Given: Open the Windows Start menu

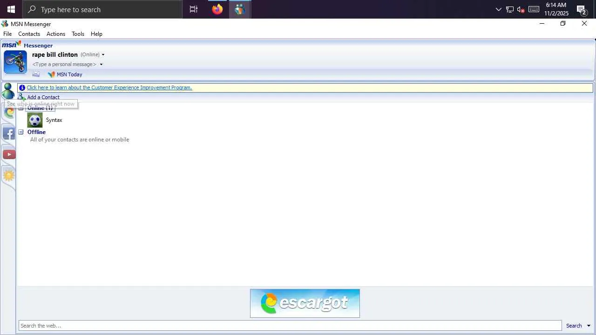Looking at the screenshot, I should click(x=11, y=9).
